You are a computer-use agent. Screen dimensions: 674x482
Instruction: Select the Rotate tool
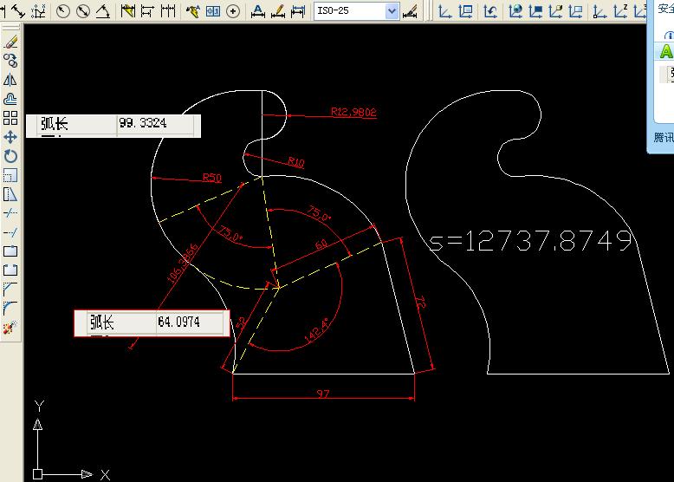coord(10,156)
